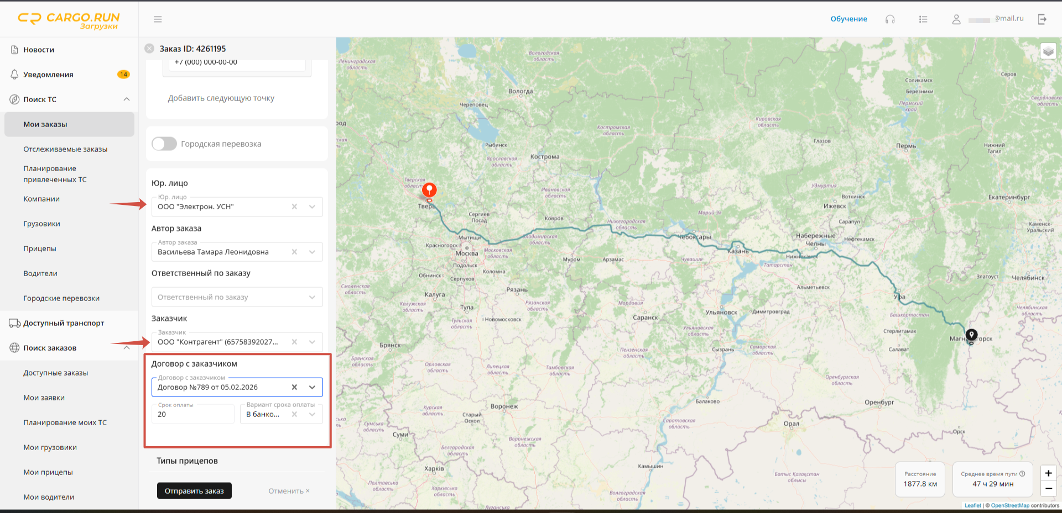
Task: Click the user email in the header
Action: (996, 19)
